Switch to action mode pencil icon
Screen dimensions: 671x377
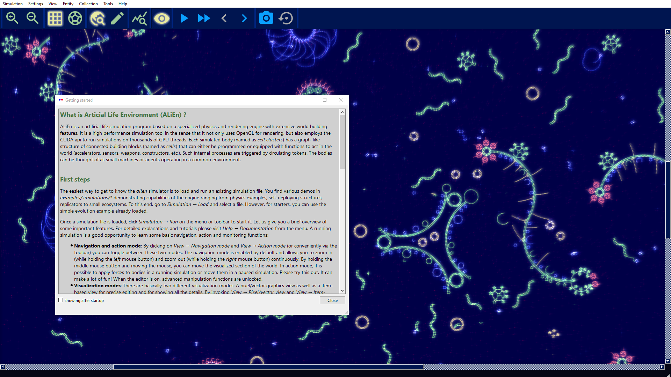click(x=117, y=18)
